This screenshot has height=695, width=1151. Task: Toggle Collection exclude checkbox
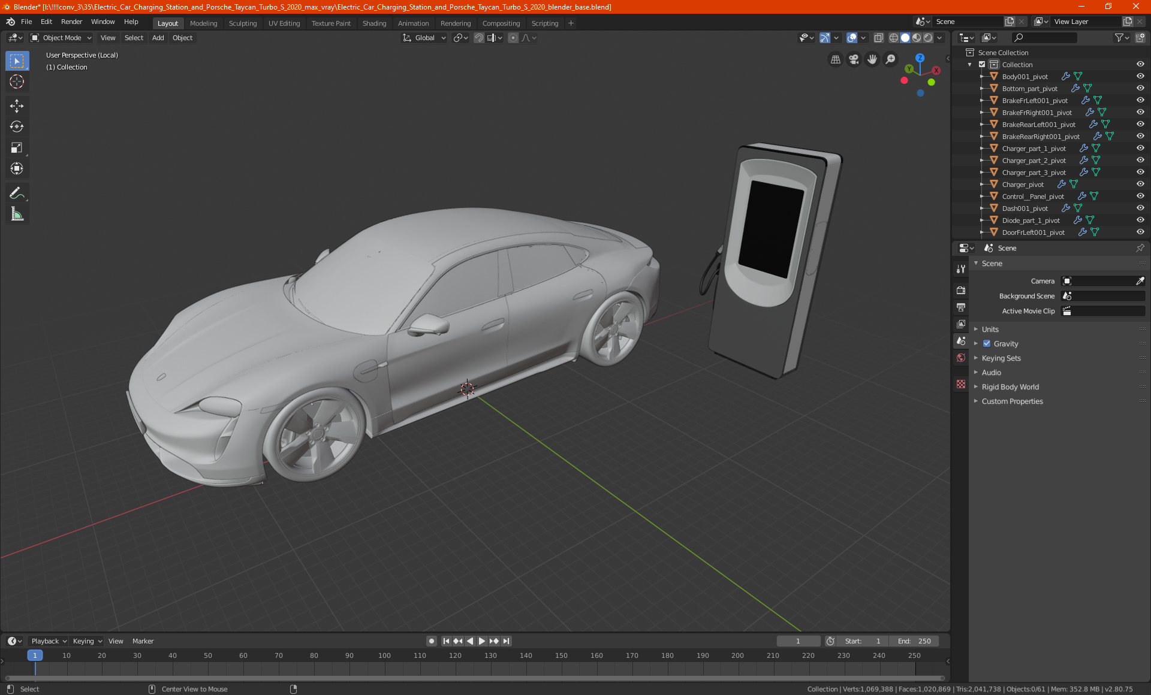click(x=982, y=65)
